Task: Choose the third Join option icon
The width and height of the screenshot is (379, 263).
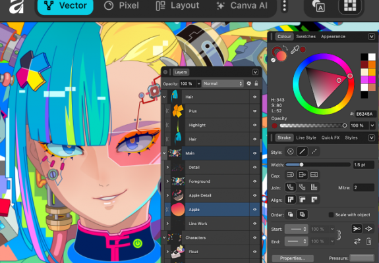Action: tap(314, 187)
